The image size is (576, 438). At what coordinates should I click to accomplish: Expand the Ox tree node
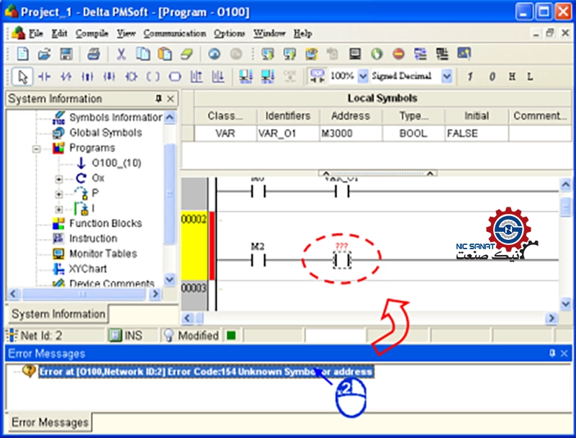[59, 179]
